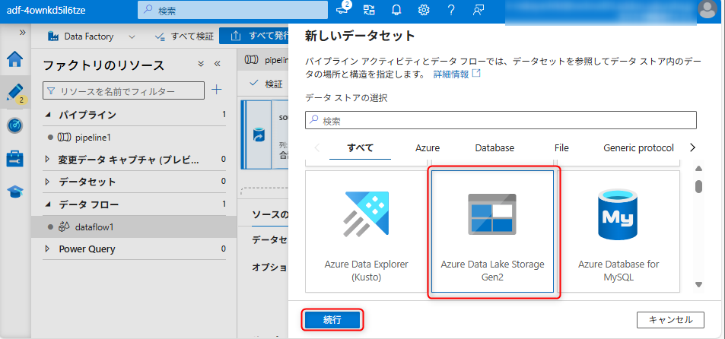Click the 続行 continue button
The image size is (725, 339).
point(332,319)
